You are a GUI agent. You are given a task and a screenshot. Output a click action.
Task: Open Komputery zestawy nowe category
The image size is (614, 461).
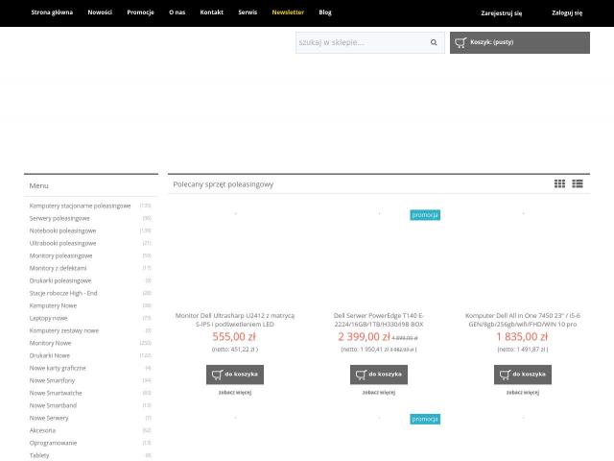coord(64,330)
